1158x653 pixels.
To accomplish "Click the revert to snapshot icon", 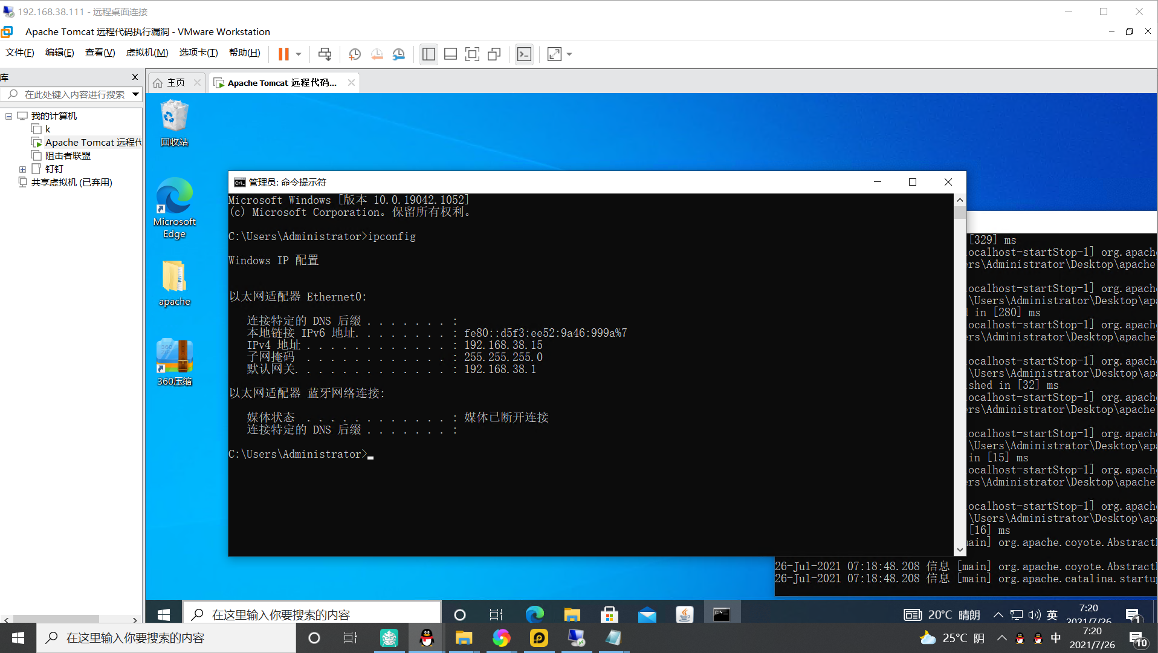I will [377, 54].
